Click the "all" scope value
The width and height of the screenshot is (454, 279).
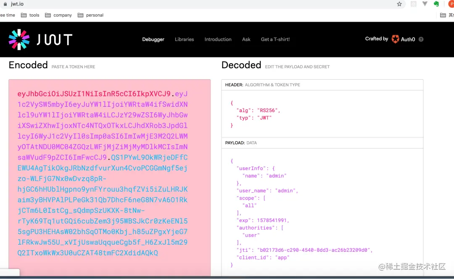[250, 205]
